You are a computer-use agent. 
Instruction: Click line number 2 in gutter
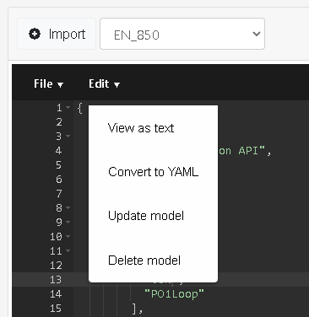[x=59, y=122]
